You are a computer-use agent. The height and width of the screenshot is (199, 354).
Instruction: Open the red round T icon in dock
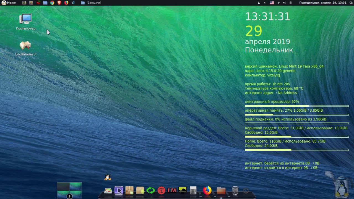click(161, 190)
